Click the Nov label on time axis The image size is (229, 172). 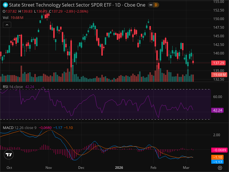tap(49, 168)
